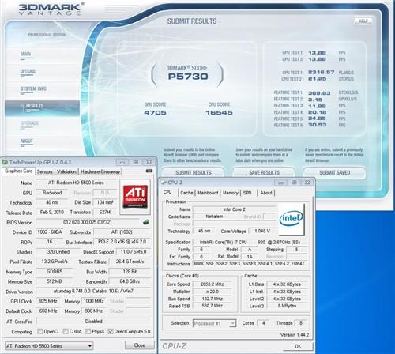
Task: Open the Hardware Giveaway tab
Action: click(x=100, y=171)
